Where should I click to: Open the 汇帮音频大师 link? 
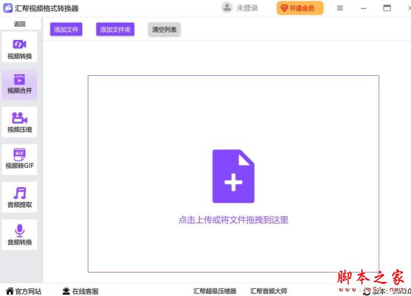268,291
